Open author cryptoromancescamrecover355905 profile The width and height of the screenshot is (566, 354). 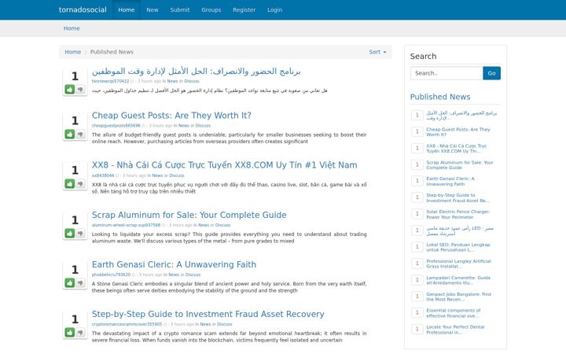pos(127,324)
